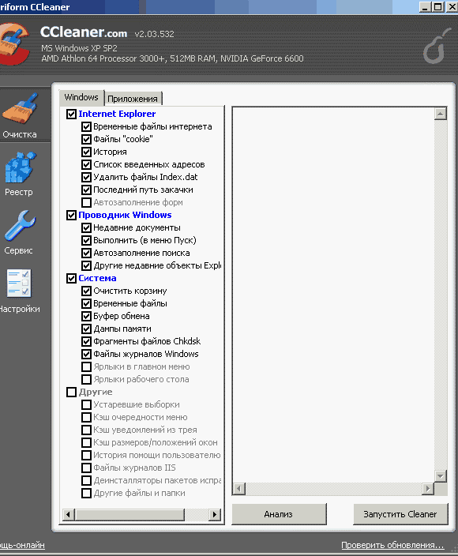Image resolution: width=458 pixels, height=556 pixels.
Task: Minimize the CCleaner window
Action: [x=426, y=6]
